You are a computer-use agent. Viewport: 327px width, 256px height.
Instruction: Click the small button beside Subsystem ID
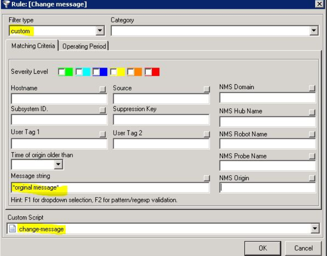[x=103, y=110]
